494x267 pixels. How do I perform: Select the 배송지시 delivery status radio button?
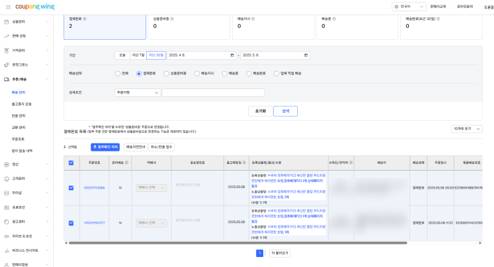pyautogui.click(x=197, y=73)
